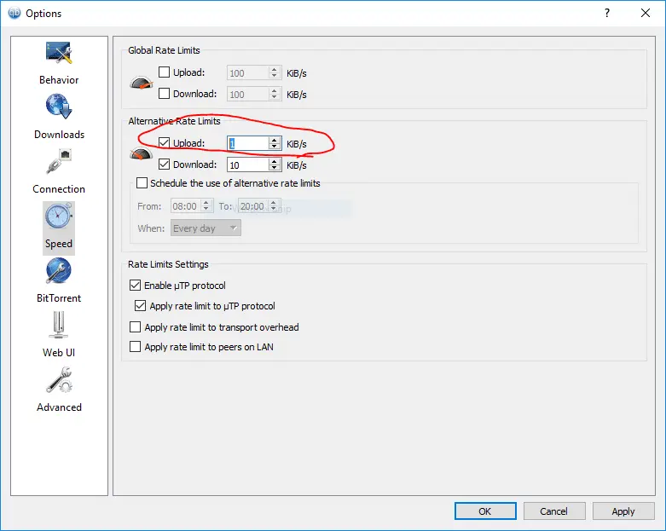Toggle Enable µTP protocol checkbox
This screenshot has width=666, height=531.
point(135,285)
